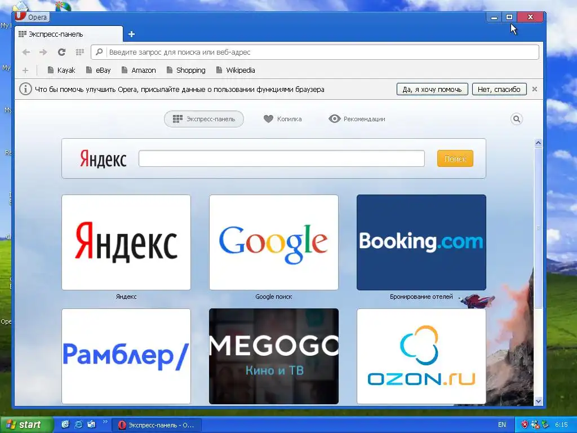Image resolution: width=577 pixels, height=433 pixels.
Task: Click the 'Google поиск' caption
Action: (x=274, y=297)
